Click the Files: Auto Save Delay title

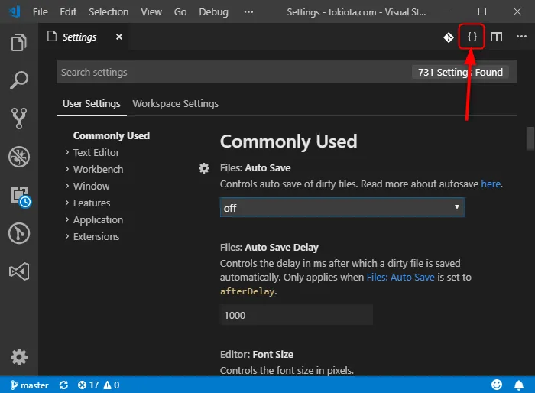pyautogui.click(x=269, y=247)
